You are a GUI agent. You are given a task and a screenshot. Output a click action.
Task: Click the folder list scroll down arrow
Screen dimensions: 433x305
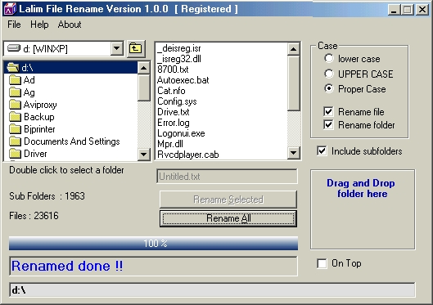[143, 155]
